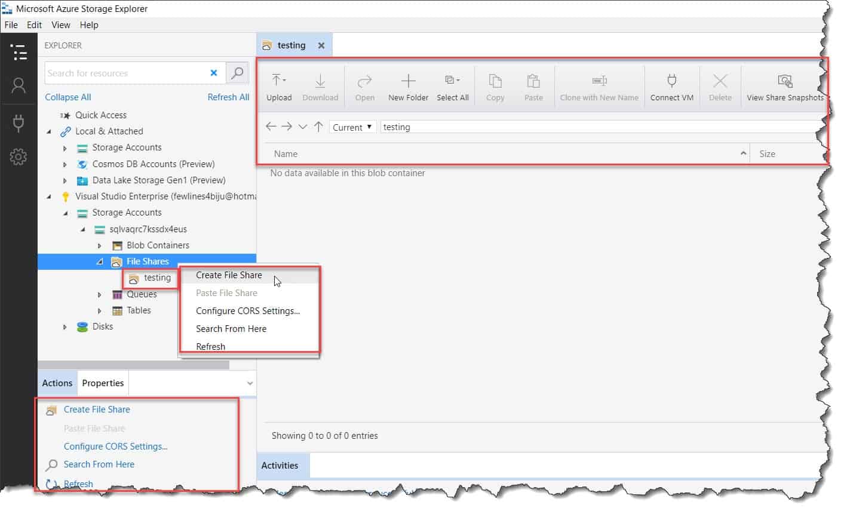This screenshot has width=844, height=511.
Task: Create a New Folder from toolbar
Action: pos(408,87)
